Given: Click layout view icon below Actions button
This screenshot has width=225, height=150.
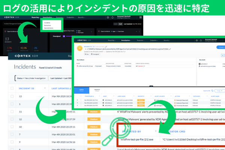Looking at the screenshot, I should click(222, 55).
